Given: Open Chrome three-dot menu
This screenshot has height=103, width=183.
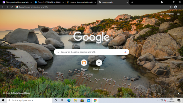Looking at the screenshot, I should (x=180, y=7).
